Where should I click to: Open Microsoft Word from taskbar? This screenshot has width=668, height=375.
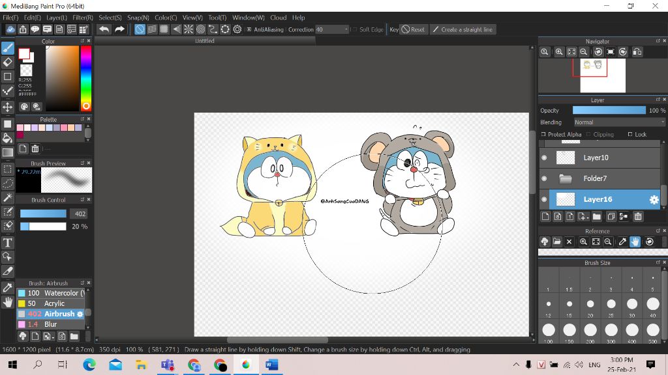(x=271, y=365)
